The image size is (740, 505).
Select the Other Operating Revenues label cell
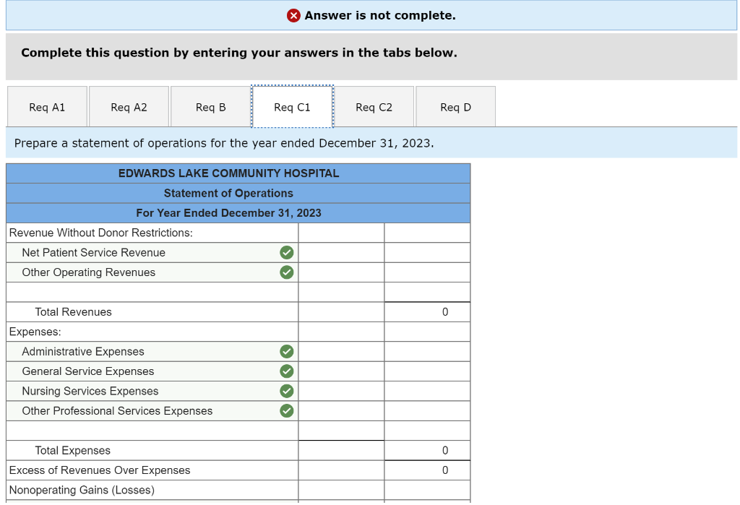(152, 272)
